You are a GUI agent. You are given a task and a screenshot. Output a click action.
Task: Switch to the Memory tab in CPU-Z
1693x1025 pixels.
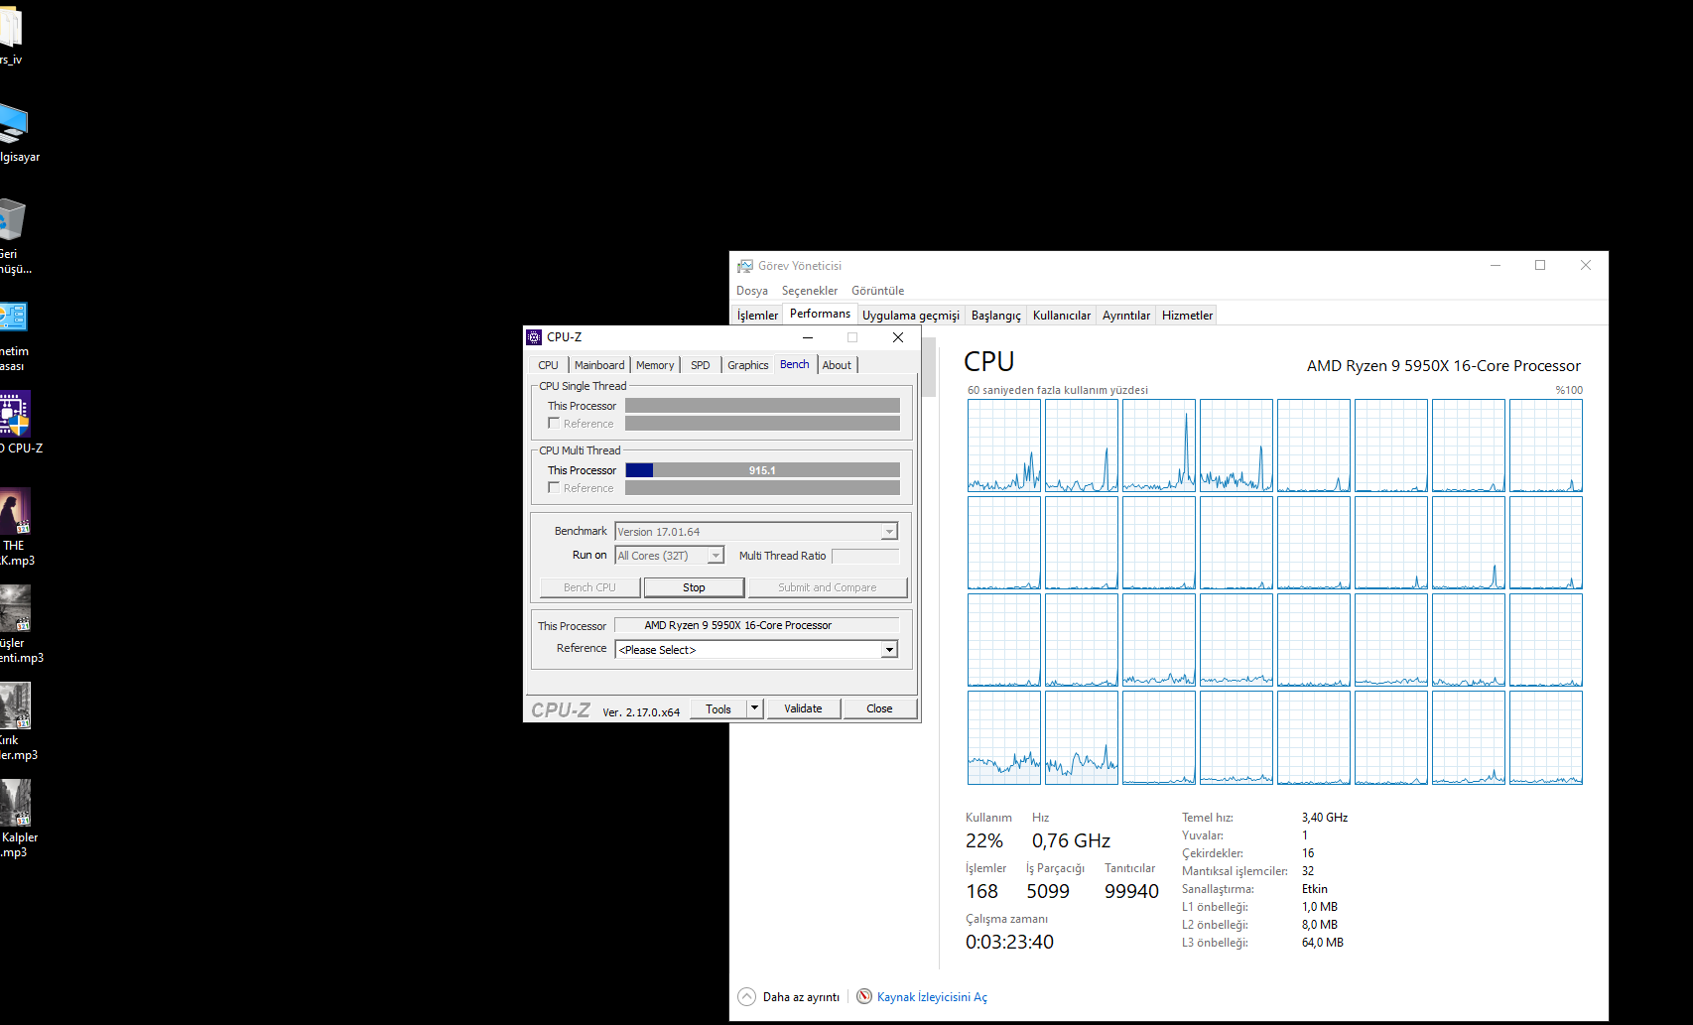655,365
